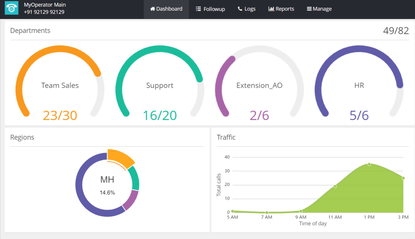Click the bar chart icon beside Reports
The image size is (415, 239).
click(271, 9)
